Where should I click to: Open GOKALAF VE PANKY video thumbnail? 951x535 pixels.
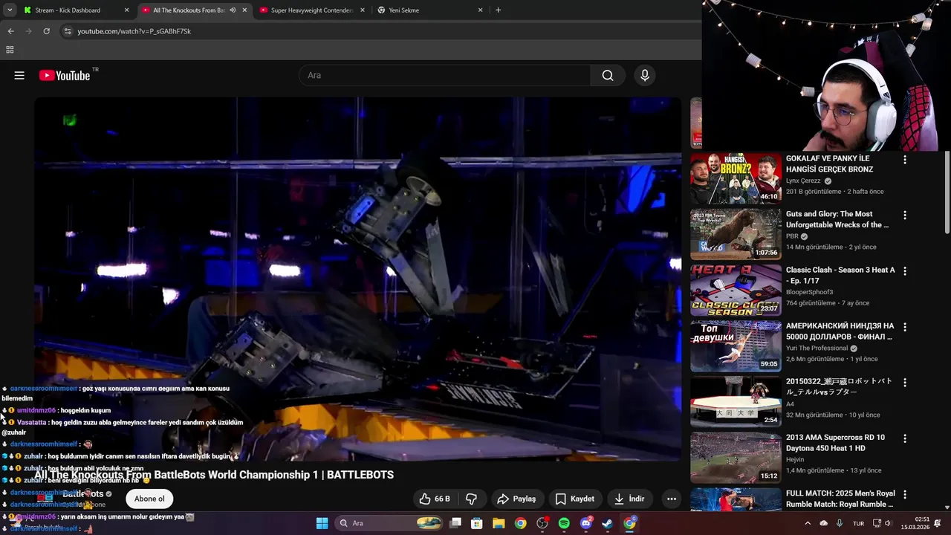(736, 178)
